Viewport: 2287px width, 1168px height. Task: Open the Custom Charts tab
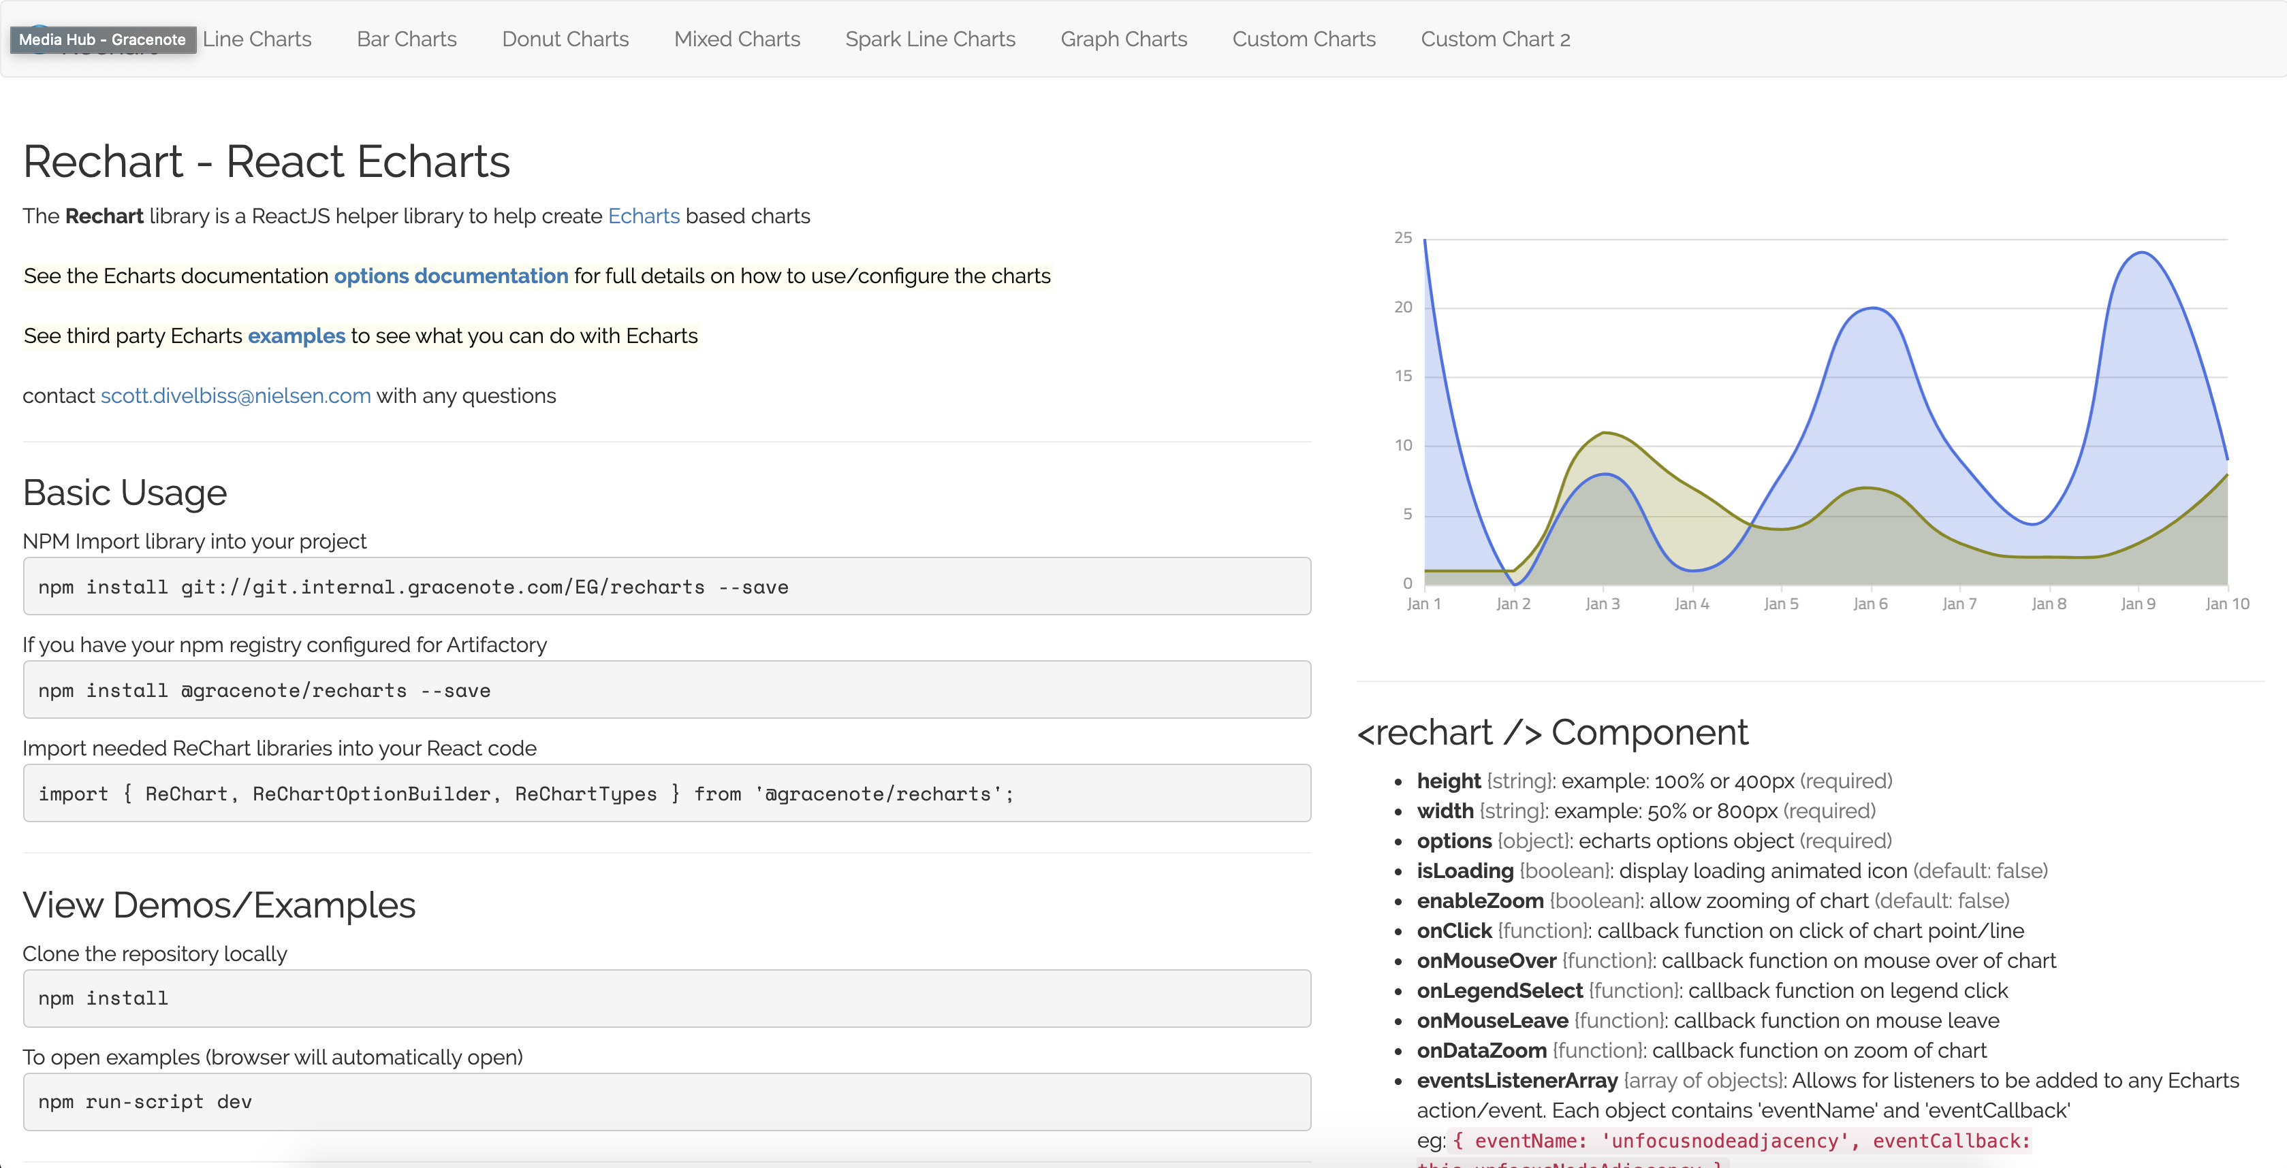1304,39
